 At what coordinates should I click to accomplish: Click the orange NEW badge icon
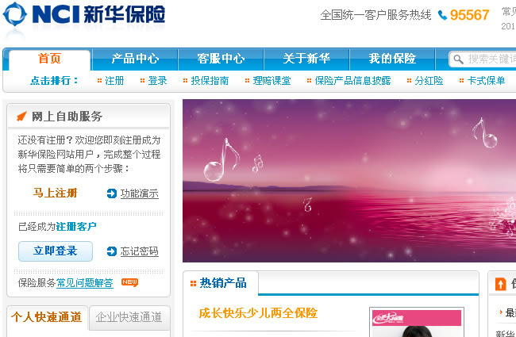pos(129,282)
